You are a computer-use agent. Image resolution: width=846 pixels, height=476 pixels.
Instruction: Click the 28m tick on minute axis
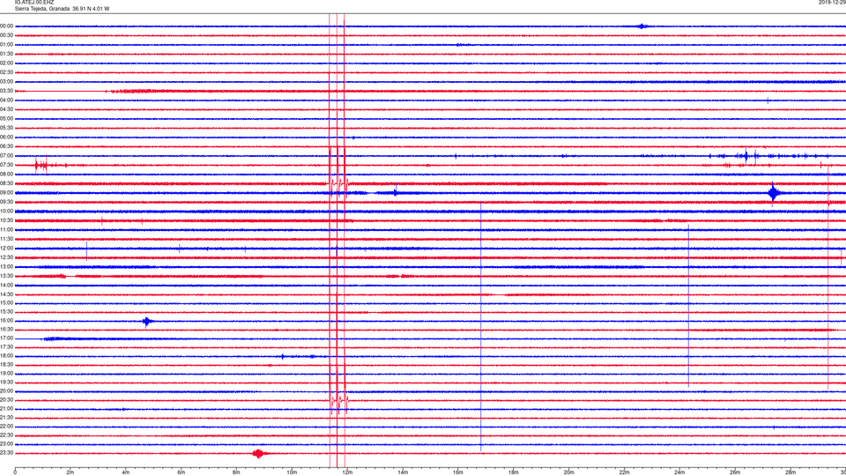(790, 472)
